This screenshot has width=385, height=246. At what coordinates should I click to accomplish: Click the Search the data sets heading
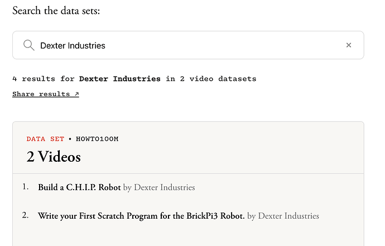coord(56,11)
